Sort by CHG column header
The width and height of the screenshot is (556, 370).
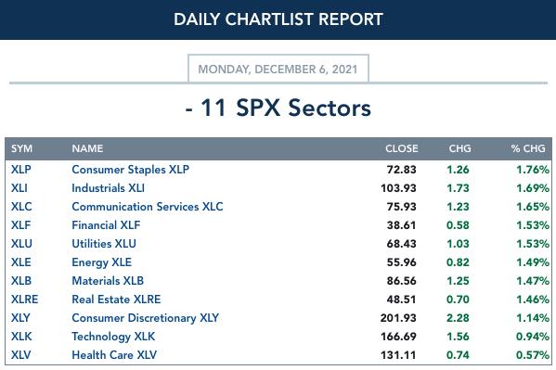(x=459, y=148)
